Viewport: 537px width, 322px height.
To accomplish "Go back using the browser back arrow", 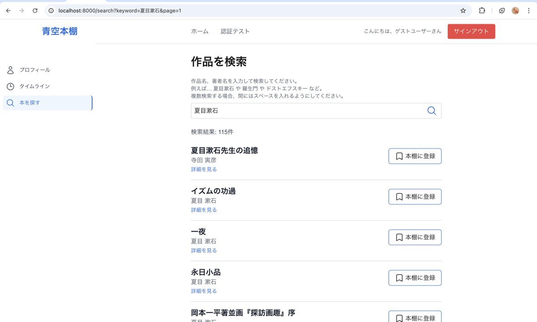I will pos(8,11).
